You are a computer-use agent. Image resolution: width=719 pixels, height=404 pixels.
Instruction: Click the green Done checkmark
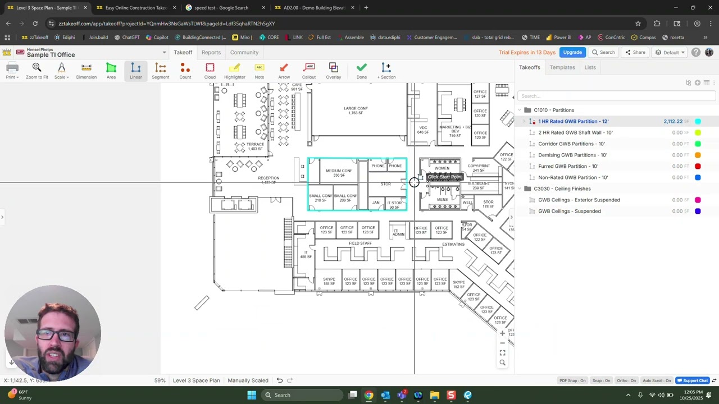(362, 71)
